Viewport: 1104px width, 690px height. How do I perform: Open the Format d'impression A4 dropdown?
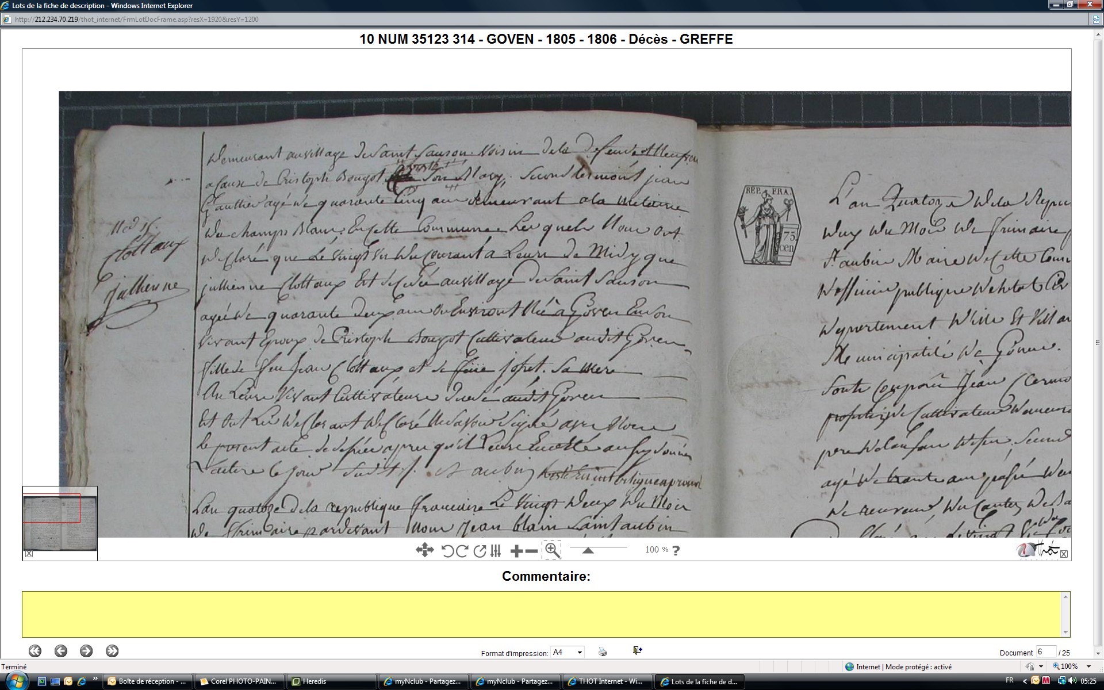coord(579,652)
